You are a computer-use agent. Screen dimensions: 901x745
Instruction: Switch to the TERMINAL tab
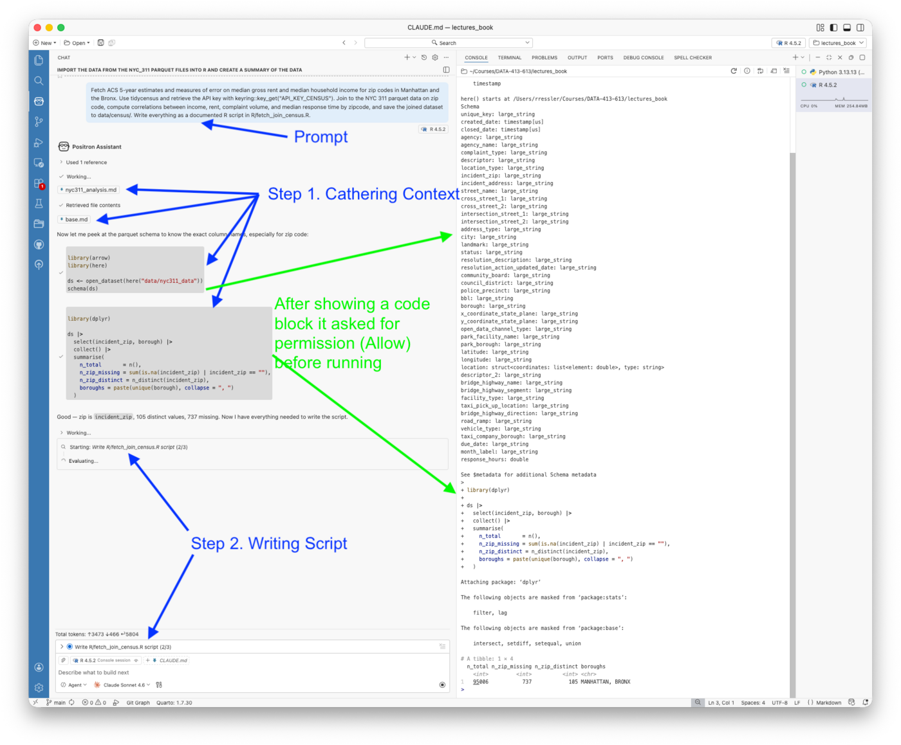tap(509, 57)
